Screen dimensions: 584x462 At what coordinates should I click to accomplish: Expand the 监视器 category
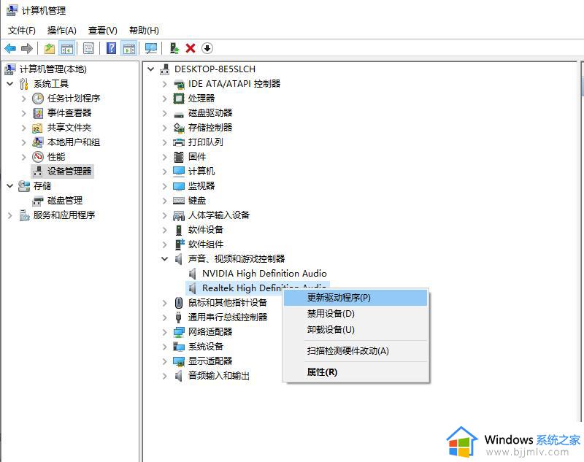pos(165,186)
